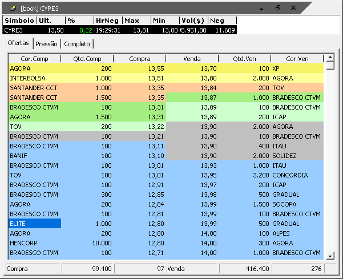Open the Completo tab
The width and height of the screenshot is (343, 279).
coord(77,44)
